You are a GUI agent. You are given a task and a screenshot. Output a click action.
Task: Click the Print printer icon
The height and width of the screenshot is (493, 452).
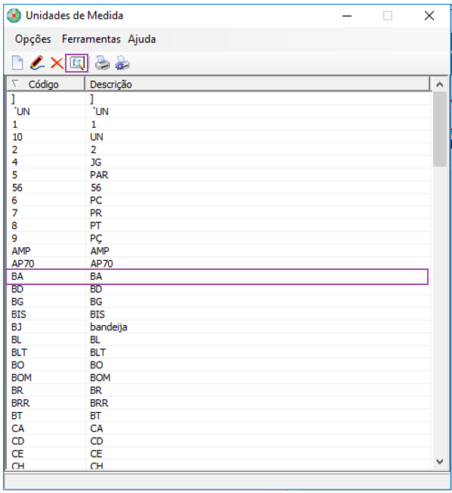point(103,63)
